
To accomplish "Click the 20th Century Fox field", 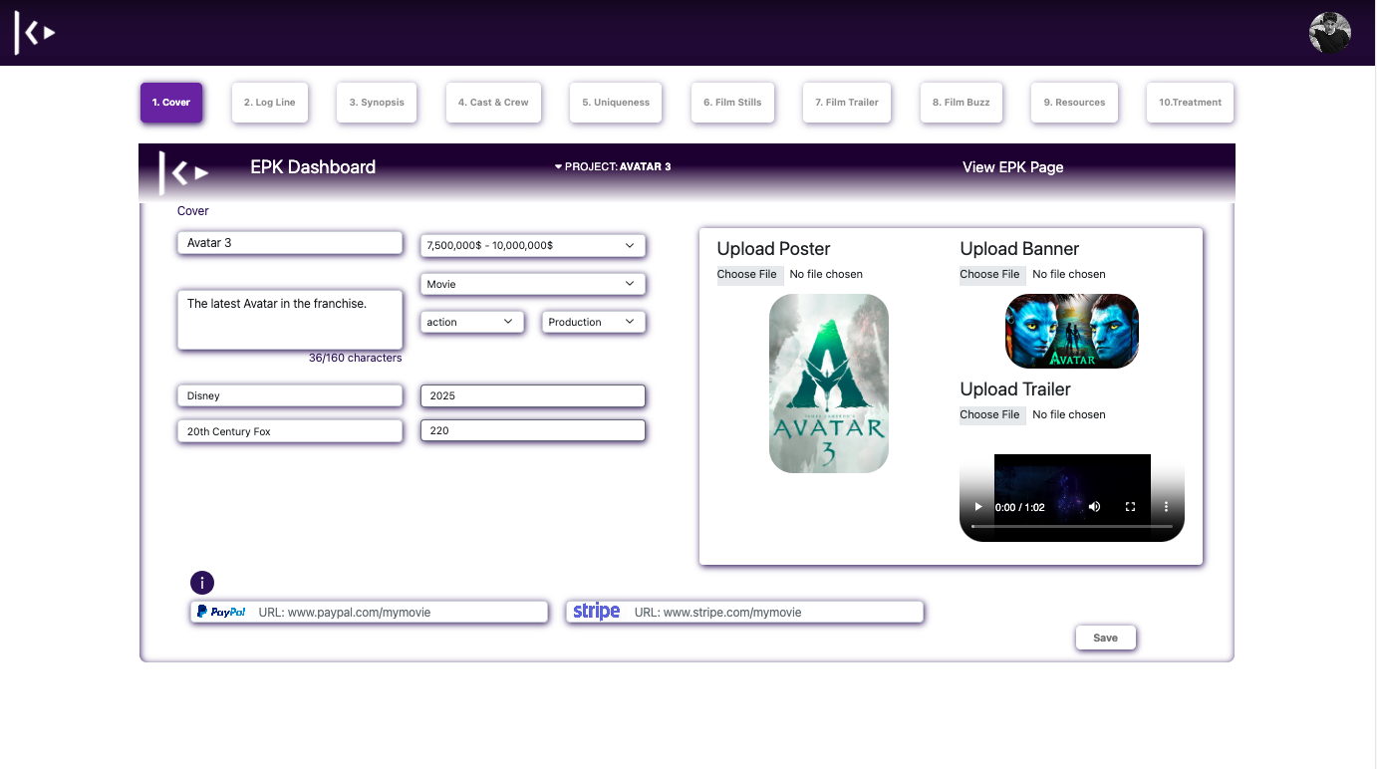I will (290, 431).
